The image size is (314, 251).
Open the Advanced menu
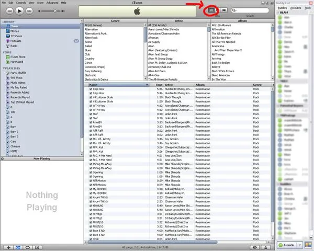point(52,3)
